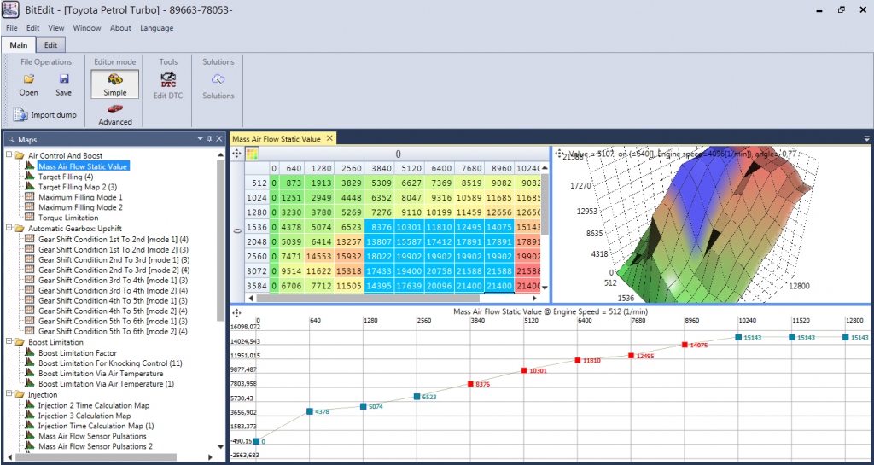Screen dimensions: 874x465
Task: Select Boost Limitation For Knocking Control (11)
Action: (x=110, y=363)
